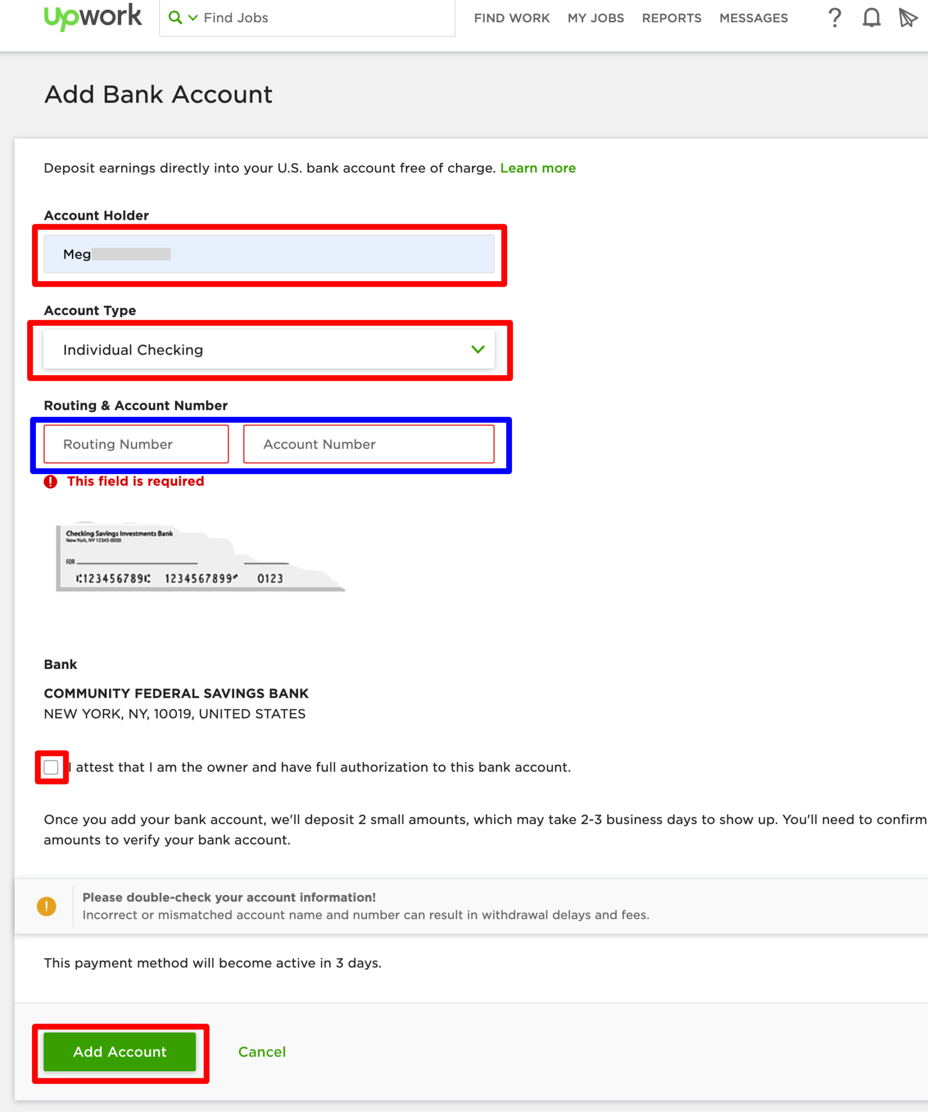This screenshot has height=1112, width=928.
Task: Click into the Routing Number field
Action: pyautogui.click(x=136, y=444)
